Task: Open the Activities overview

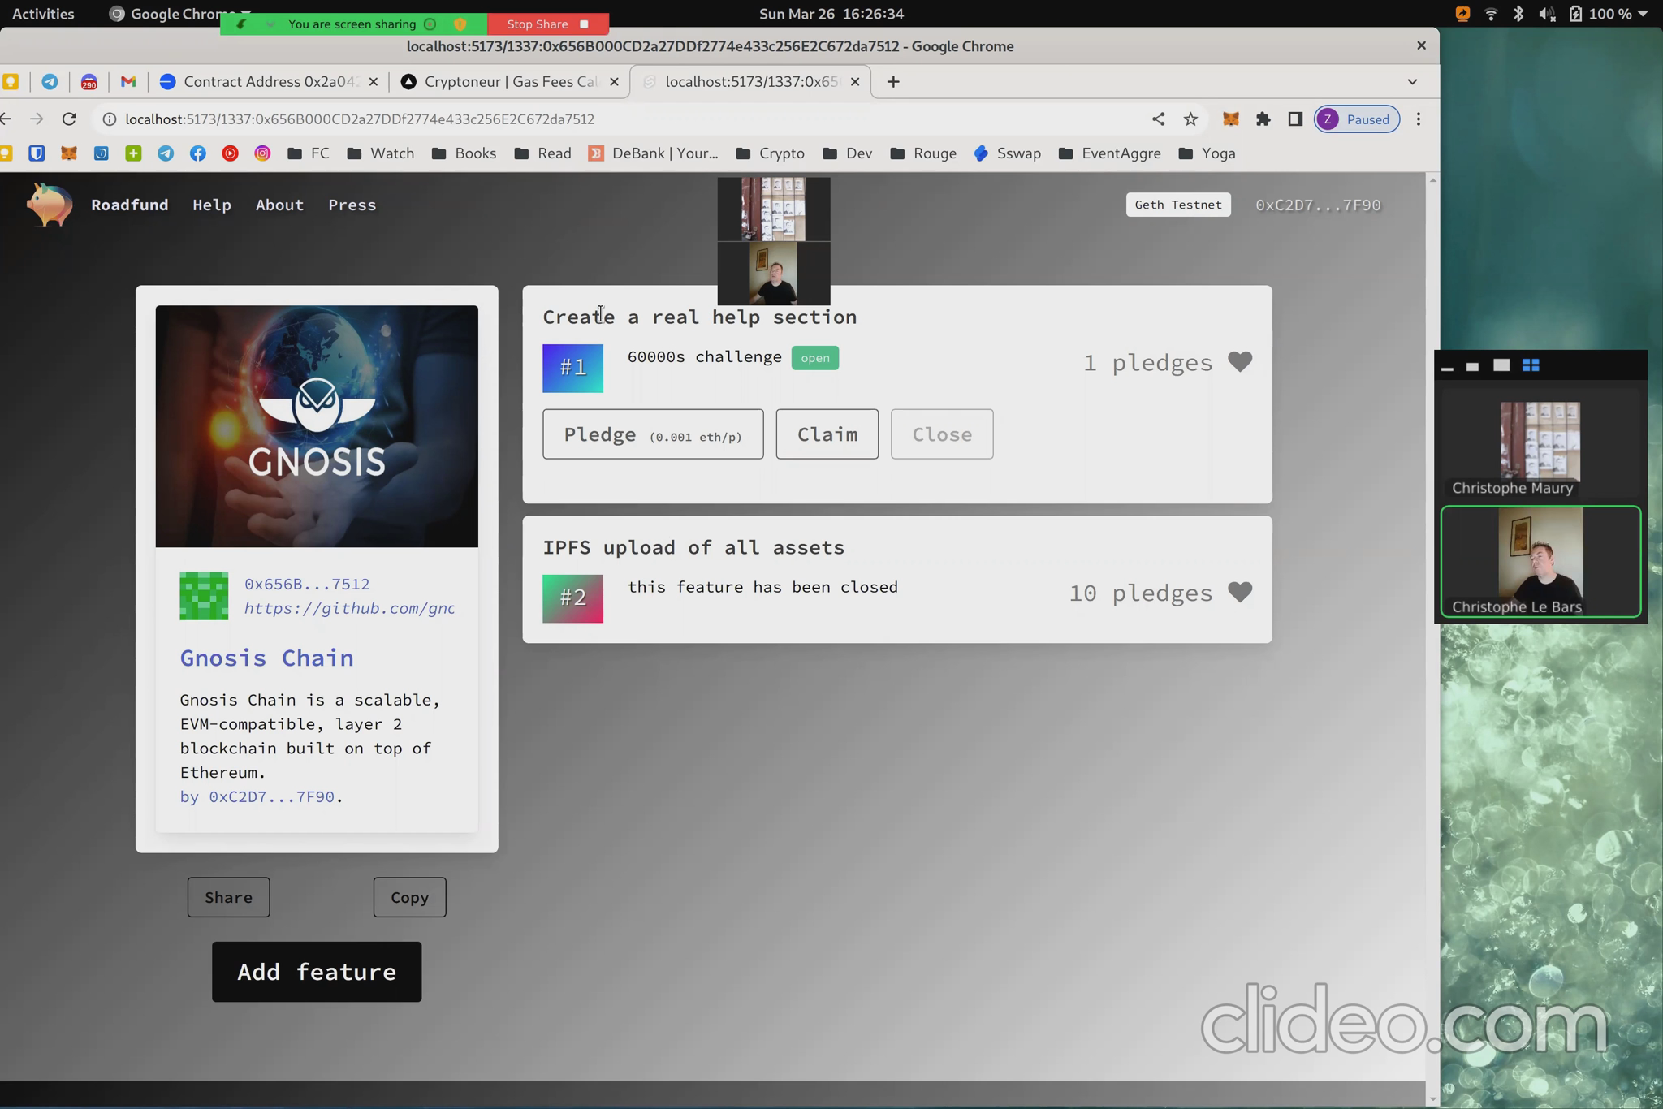Action: pyautogui.click(x=43, y=14)
